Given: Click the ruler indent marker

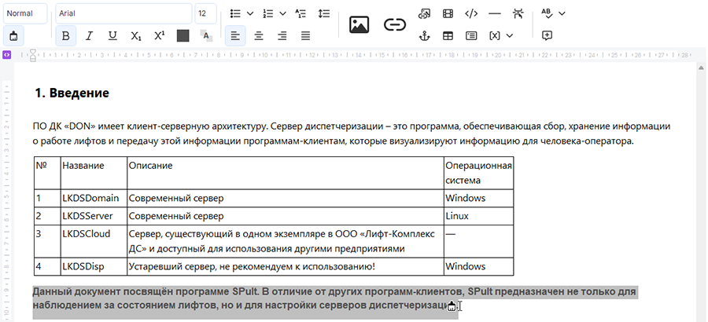Looking at the screenshot, I should point(32,55).
